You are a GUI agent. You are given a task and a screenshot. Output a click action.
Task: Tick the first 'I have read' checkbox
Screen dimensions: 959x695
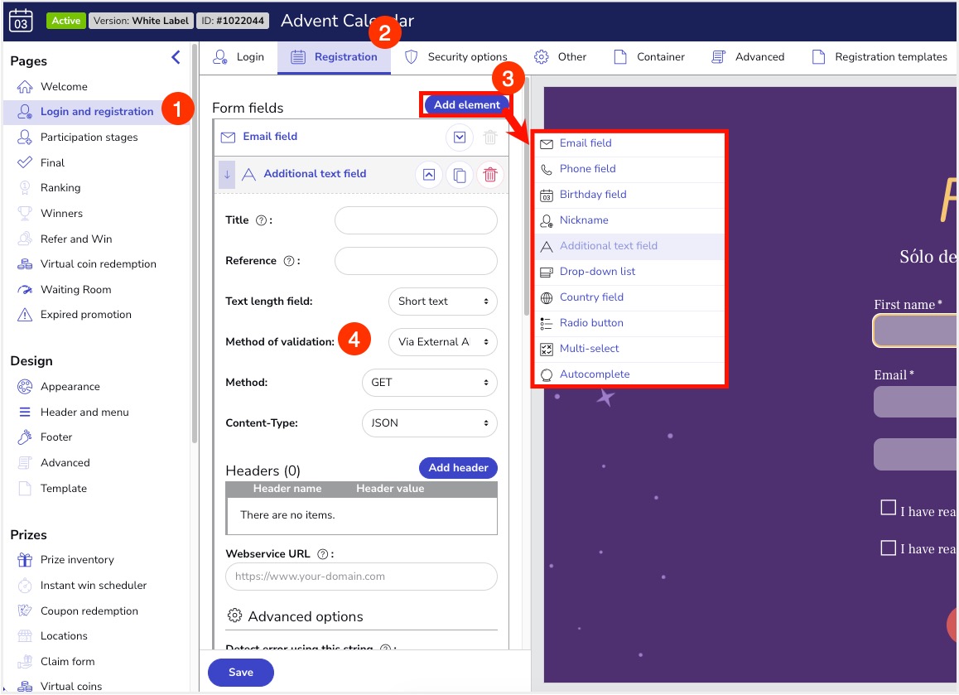pos(888,508)
